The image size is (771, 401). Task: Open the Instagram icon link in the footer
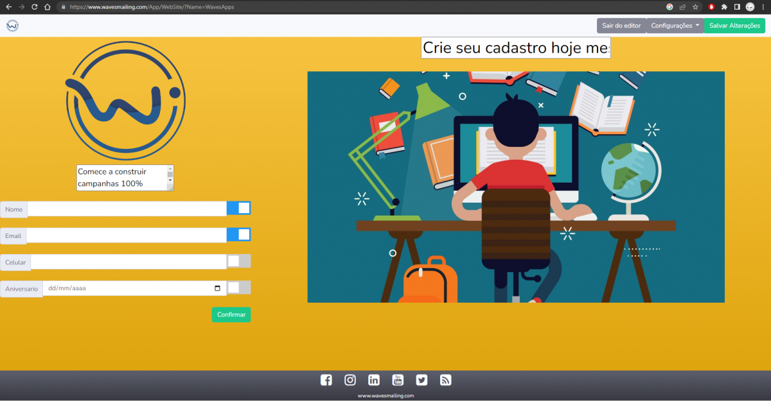click(350, 380)
